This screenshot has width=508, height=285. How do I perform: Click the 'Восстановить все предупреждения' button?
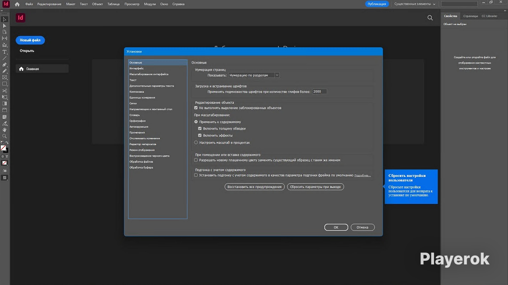point(254,187)
